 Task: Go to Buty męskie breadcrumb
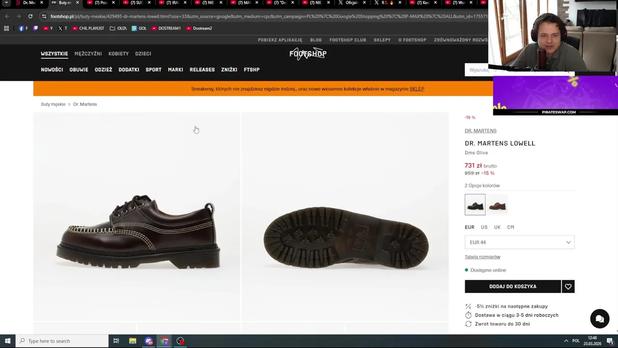[x=53, y=104]
